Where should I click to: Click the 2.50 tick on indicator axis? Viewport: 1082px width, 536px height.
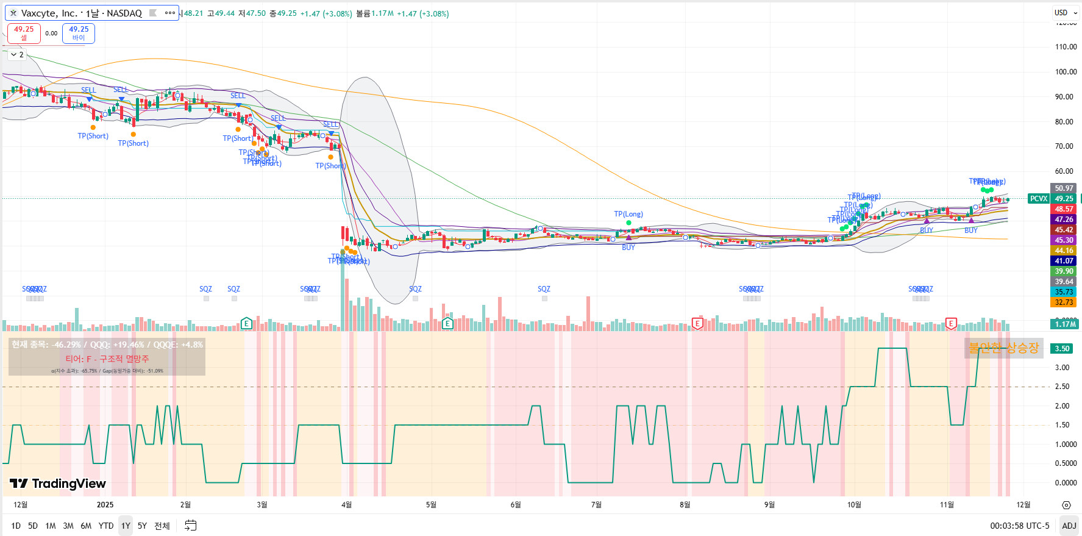1062,387
